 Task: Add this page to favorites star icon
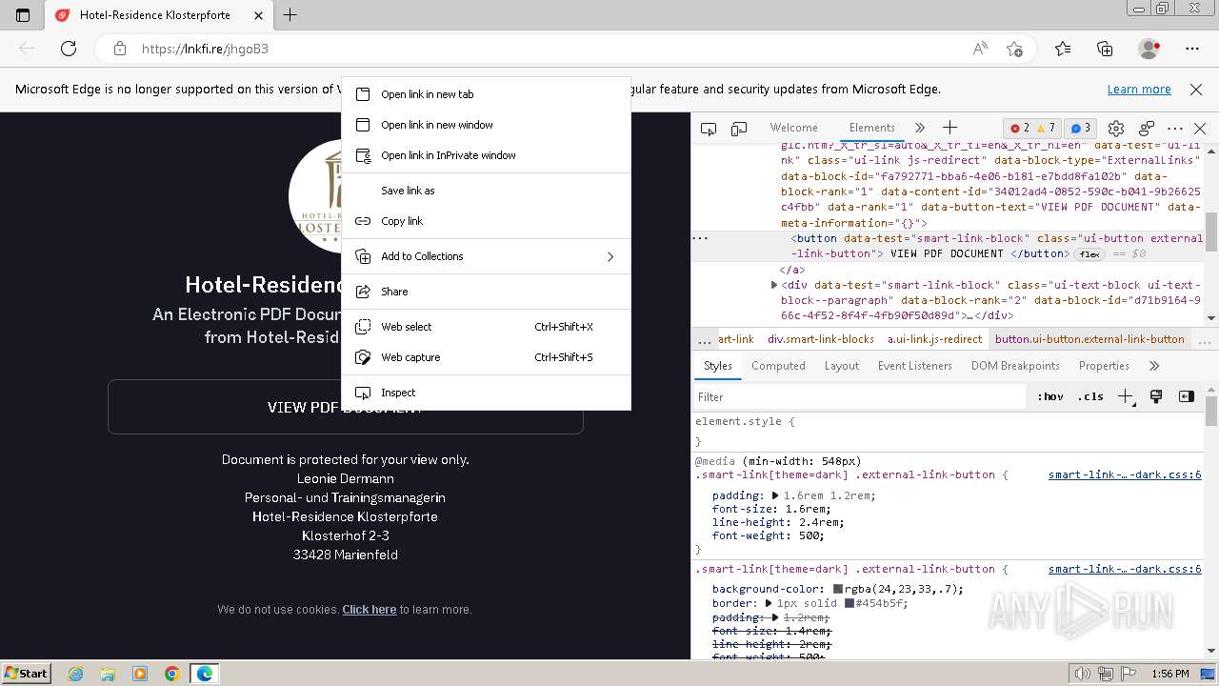click(1014, 49)
